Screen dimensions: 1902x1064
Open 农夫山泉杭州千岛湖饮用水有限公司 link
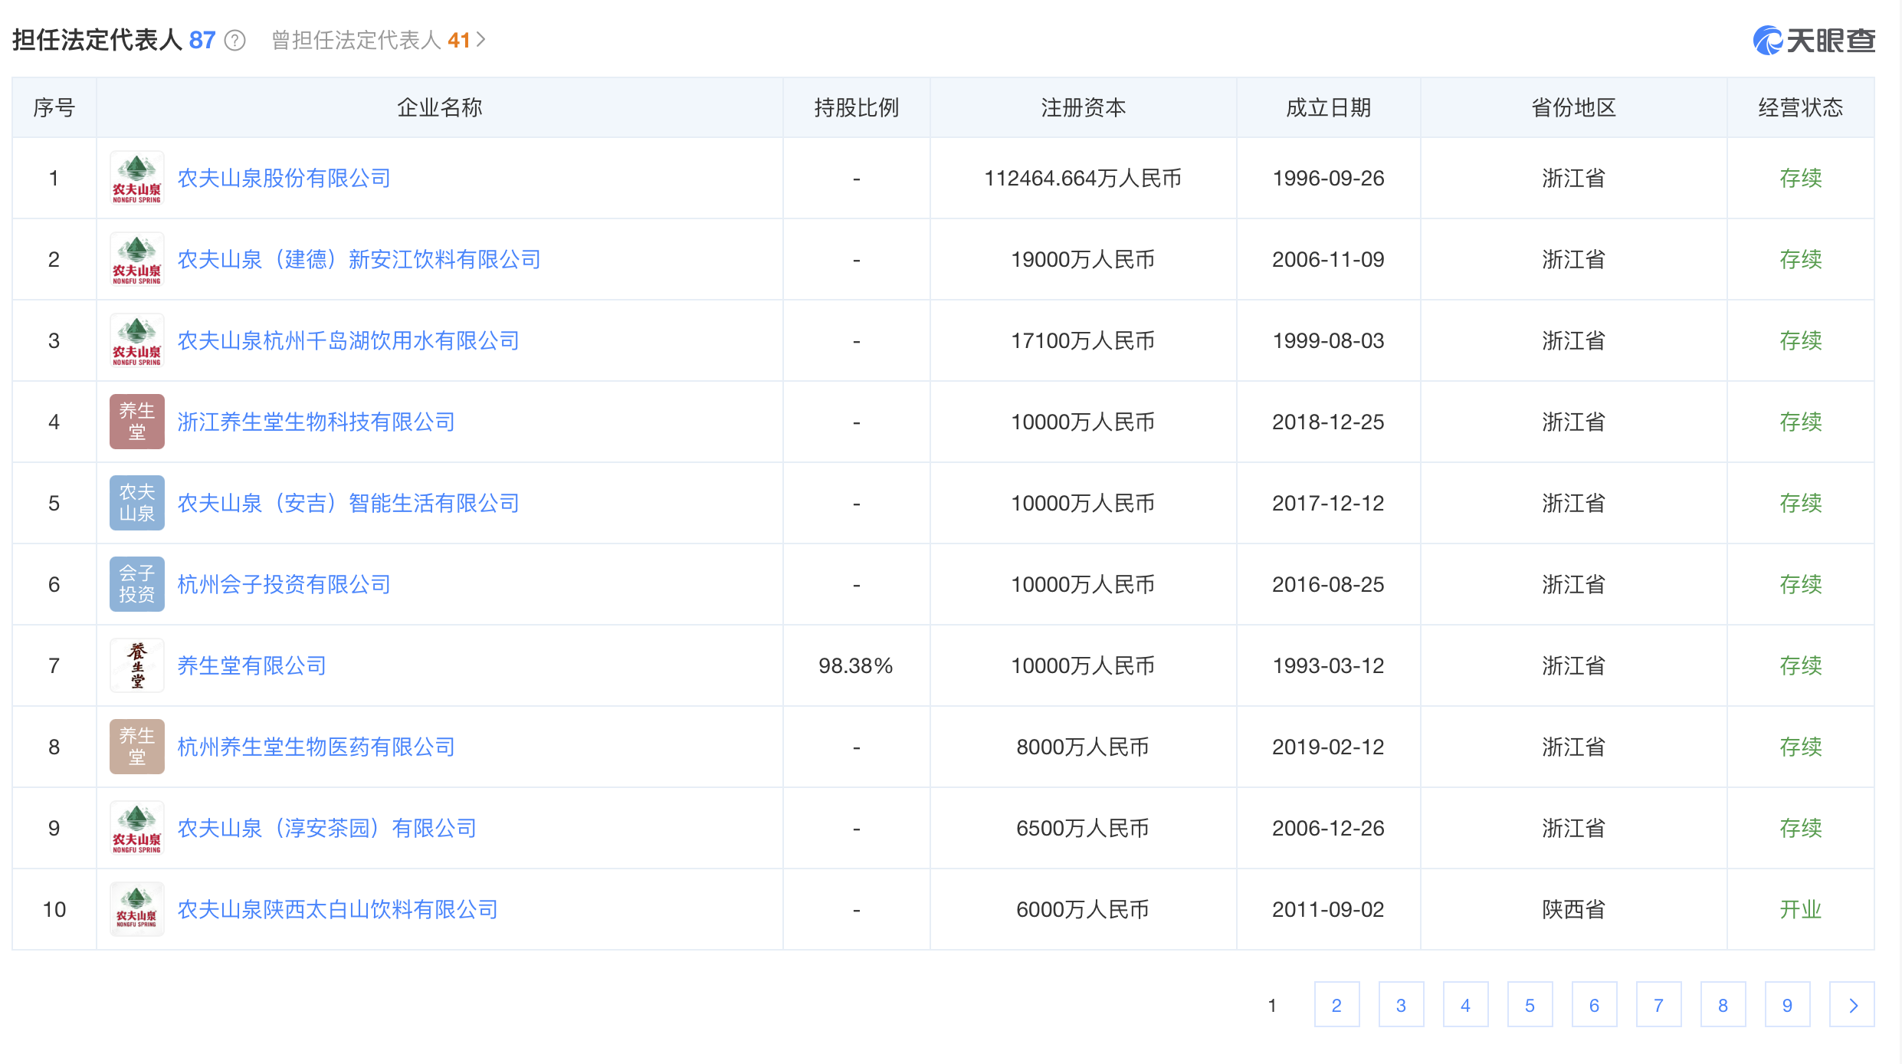click(348, 341)
